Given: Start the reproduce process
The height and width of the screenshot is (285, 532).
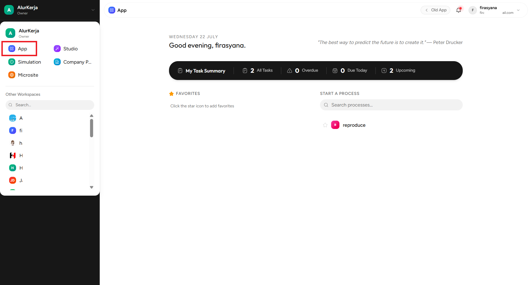Looking at the screenshot, I should [354, 125].
